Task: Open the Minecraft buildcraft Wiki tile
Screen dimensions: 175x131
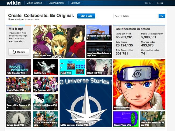Action: [x=99, y=32]
